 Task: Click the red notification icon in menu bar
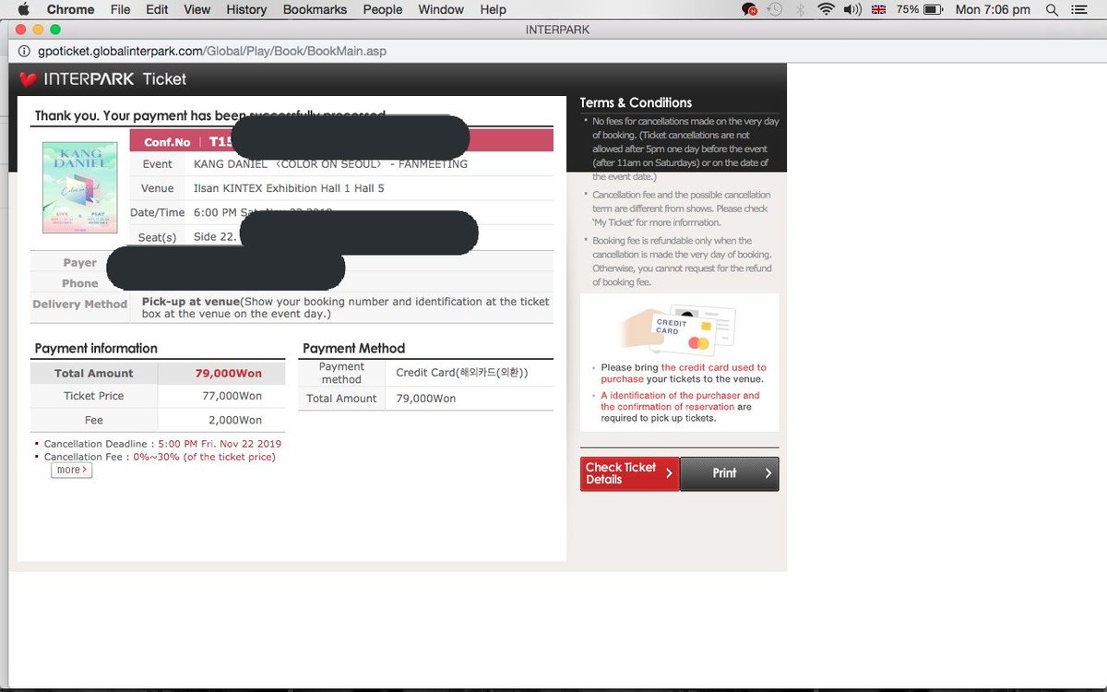coord(749,9)
